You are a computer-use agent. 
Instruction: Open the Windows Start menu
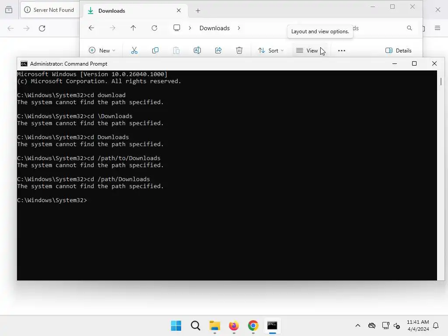coord(176,325)
